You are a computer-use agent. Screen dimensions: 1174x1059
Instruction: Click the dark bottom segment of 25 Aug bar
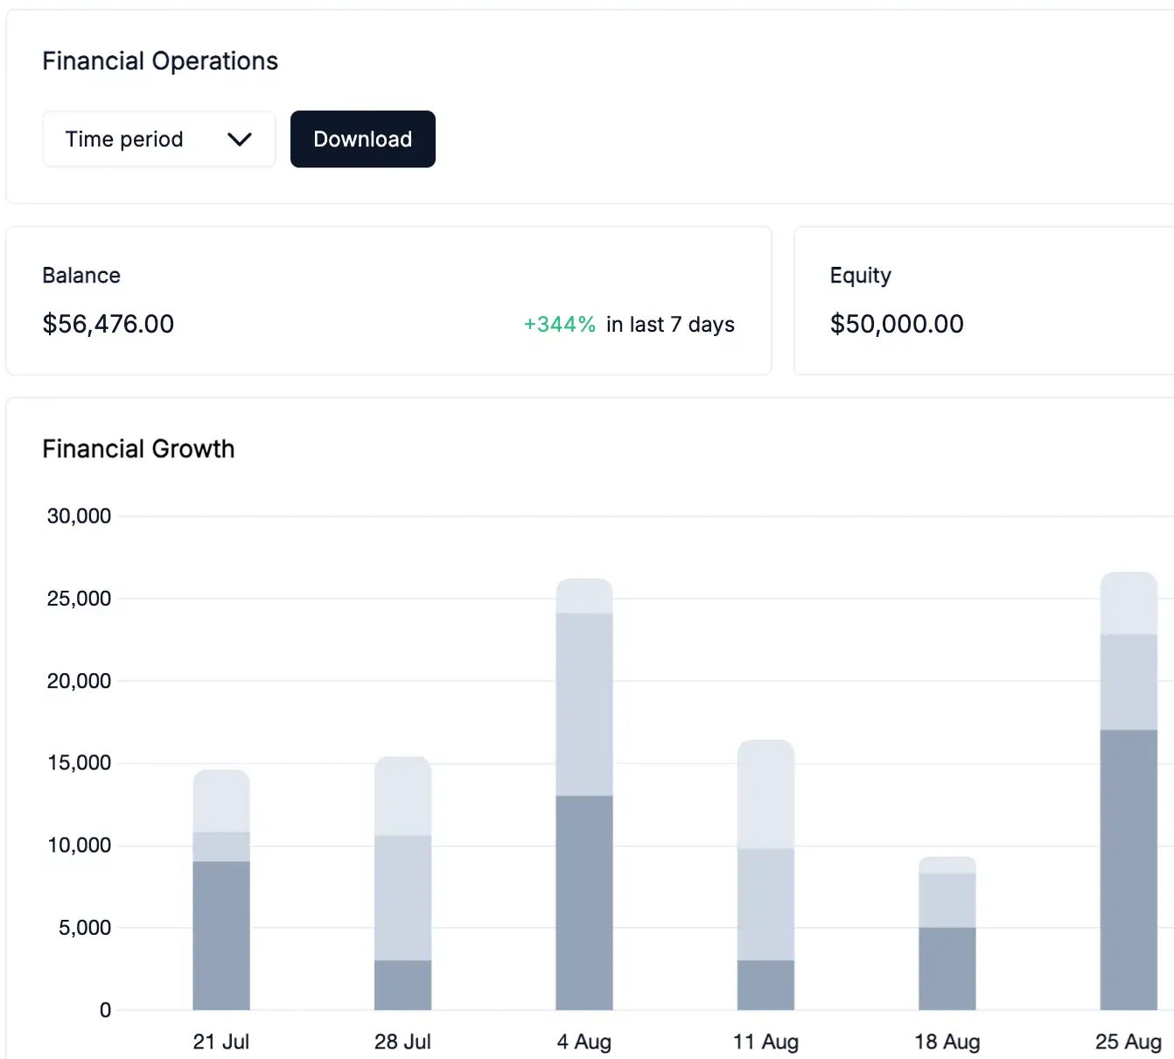click(1129, 869)
